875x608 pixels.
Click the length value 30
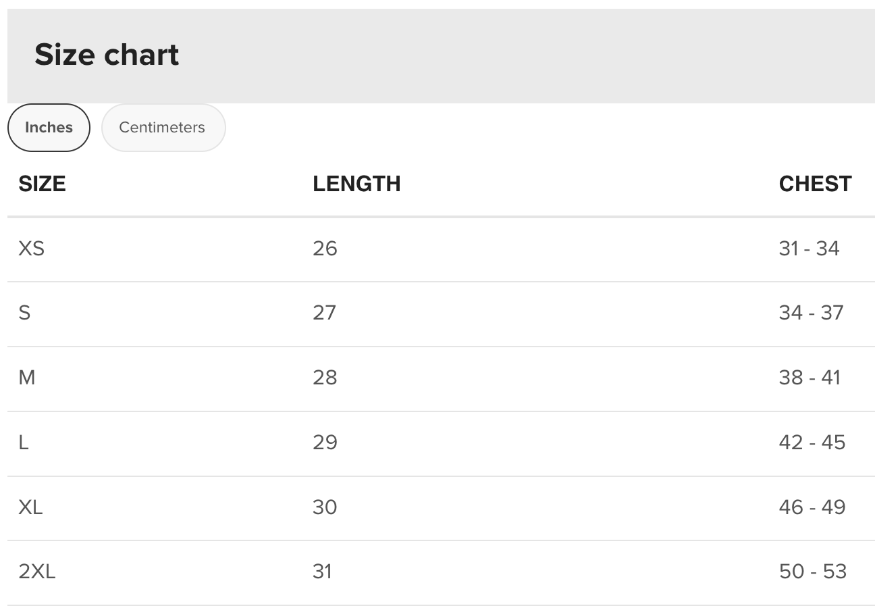(x=325, y=507)
